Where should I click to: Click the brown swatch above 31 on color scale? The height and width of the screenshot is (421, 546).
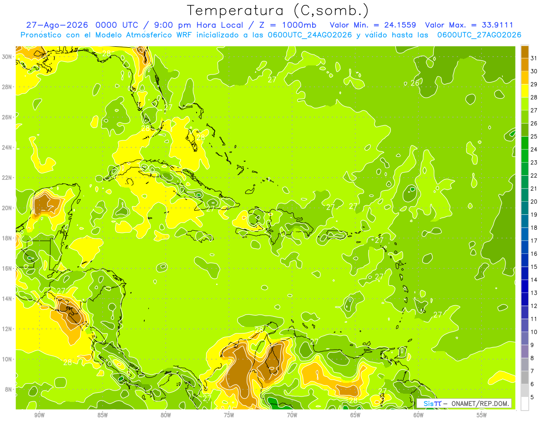[x=525, y=52]
